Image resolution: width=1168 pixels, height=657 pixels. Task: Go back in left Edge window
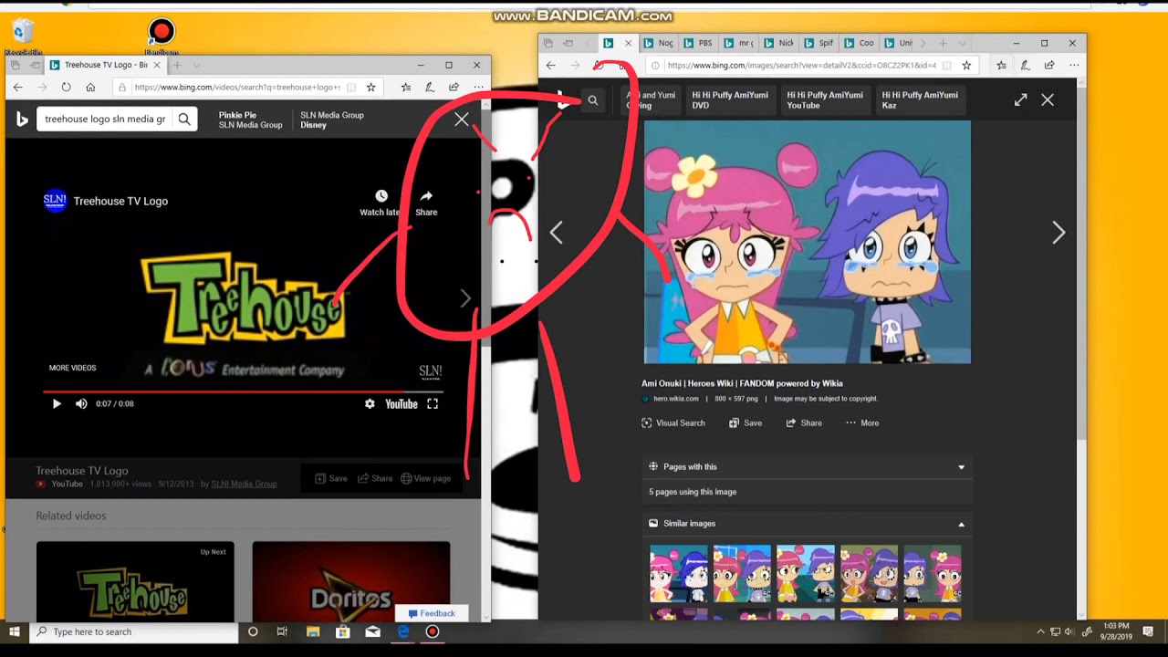point(17,87)
